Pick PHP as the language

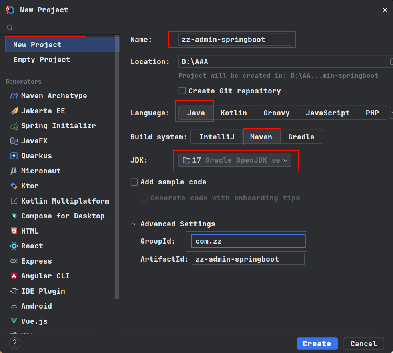point(372,113)
